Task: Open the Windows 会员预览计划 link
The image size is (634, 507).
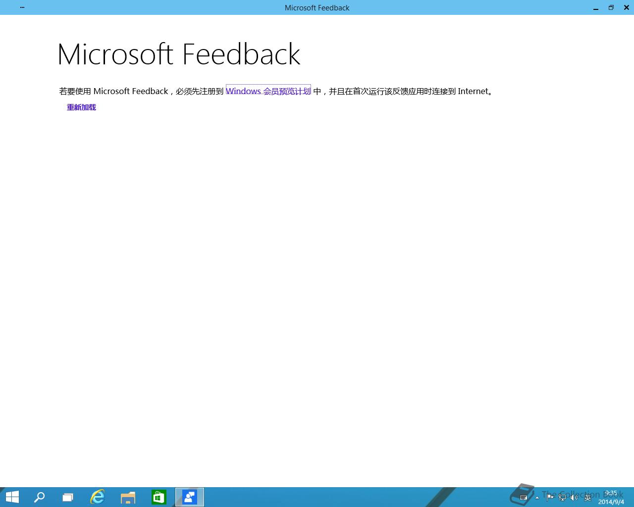Action: pos(268,91)
